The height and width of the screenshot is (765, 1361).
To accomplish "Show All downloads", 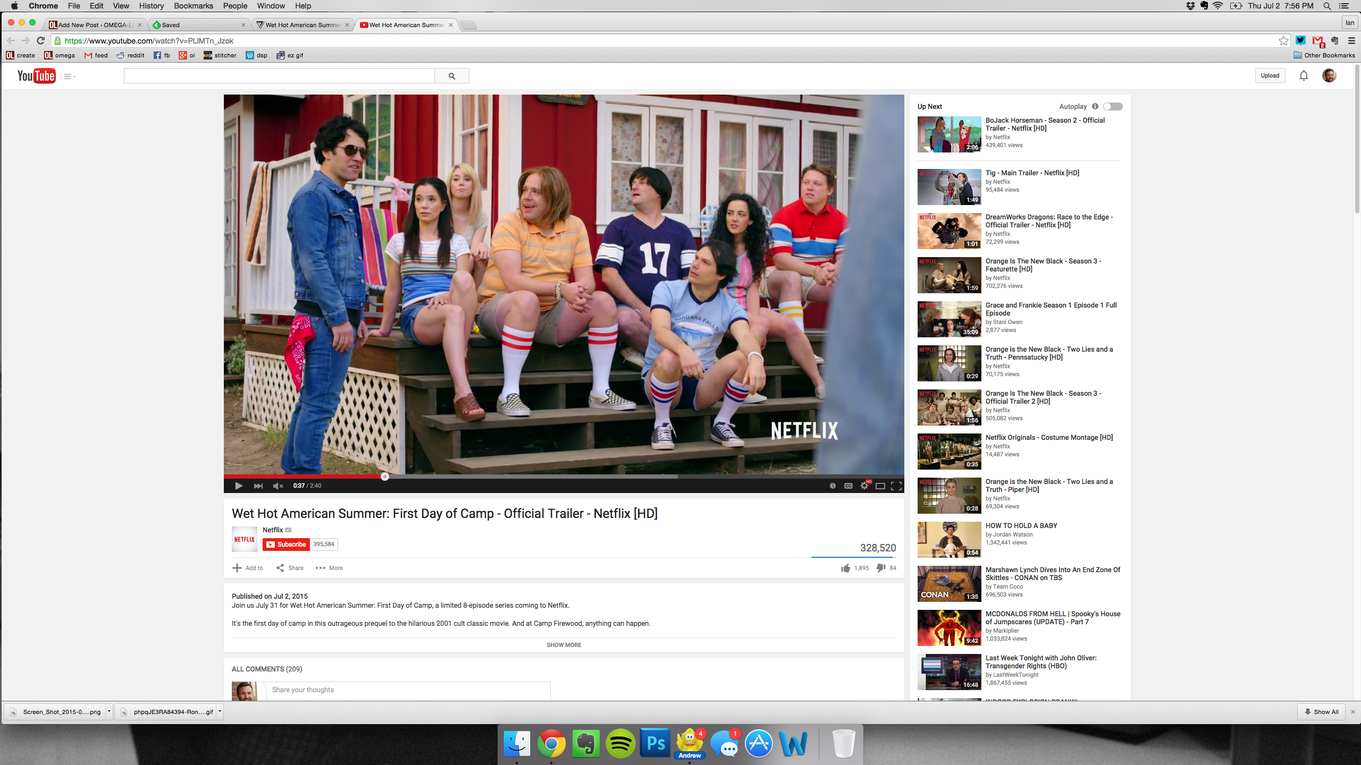I will 1321,711.
